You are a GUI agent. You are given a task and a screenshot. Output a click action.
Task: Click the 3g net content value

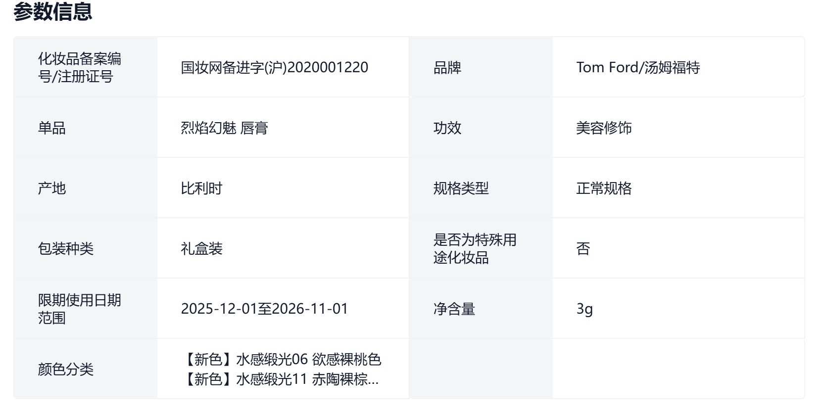point(584,309)
